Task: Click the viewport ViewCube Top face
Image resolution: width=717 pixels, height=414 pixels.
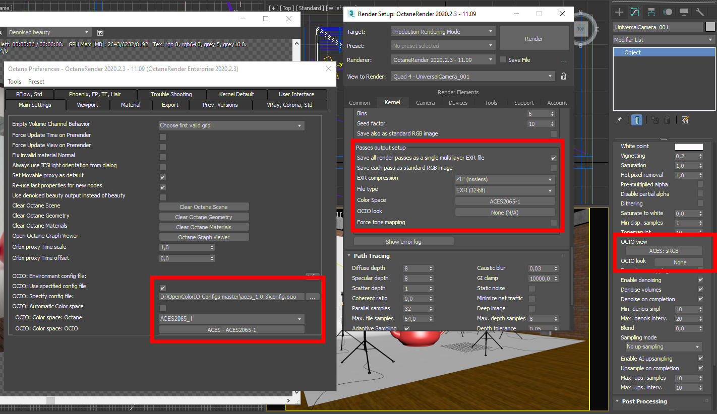Action: coord(581,29)
